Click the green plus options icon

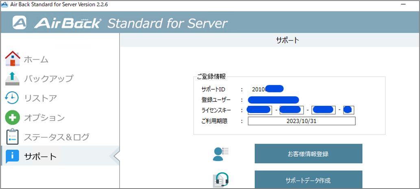point(12,117)
